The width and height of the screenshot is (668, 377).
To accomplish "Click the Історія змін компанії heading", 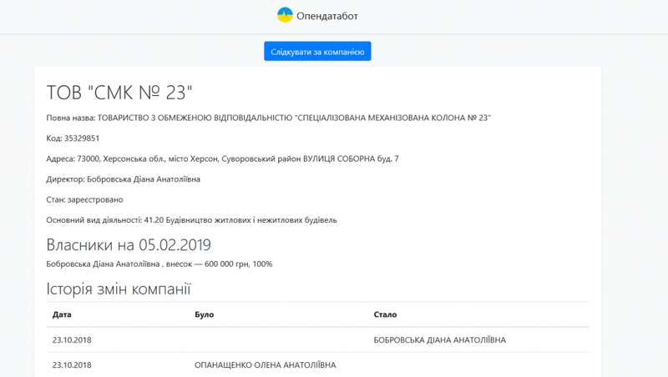I will click(118, 290).
